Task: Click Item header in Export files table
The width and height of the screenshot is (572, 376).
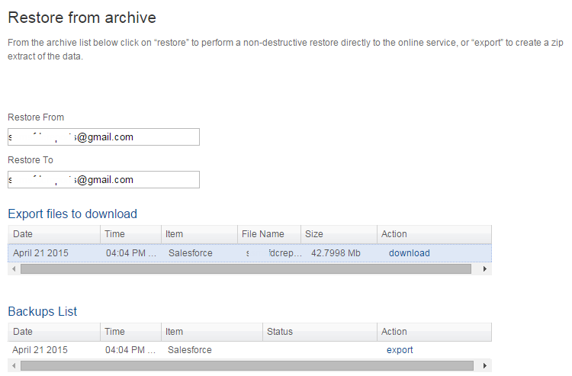Action: click(x=198, y=234)
